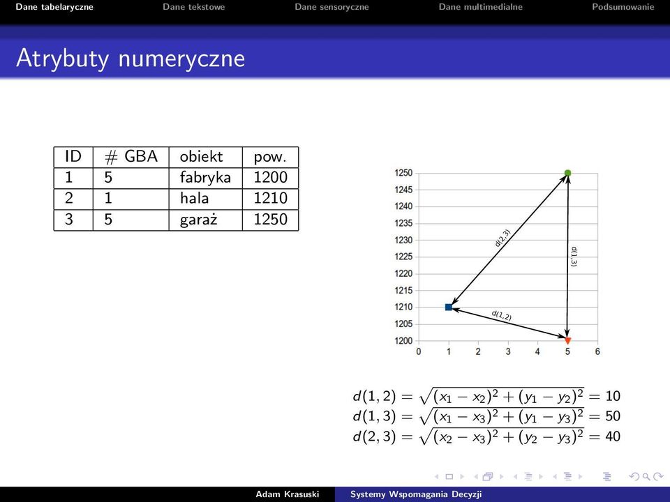This screenshot has height=502, width=670.
Task: Click the presentation outline icon
Action: click(606, 476)
